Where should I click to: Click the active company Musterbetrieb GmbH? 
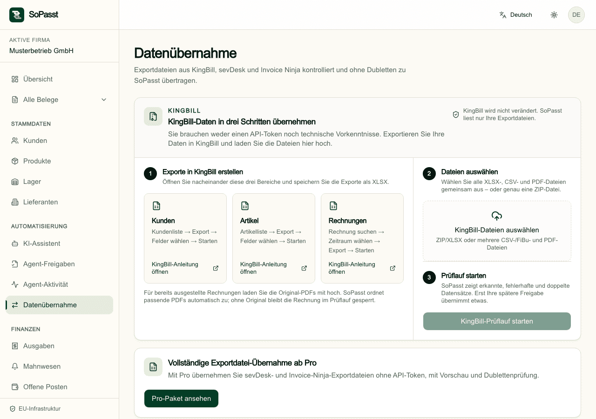(x=41, y=51)
